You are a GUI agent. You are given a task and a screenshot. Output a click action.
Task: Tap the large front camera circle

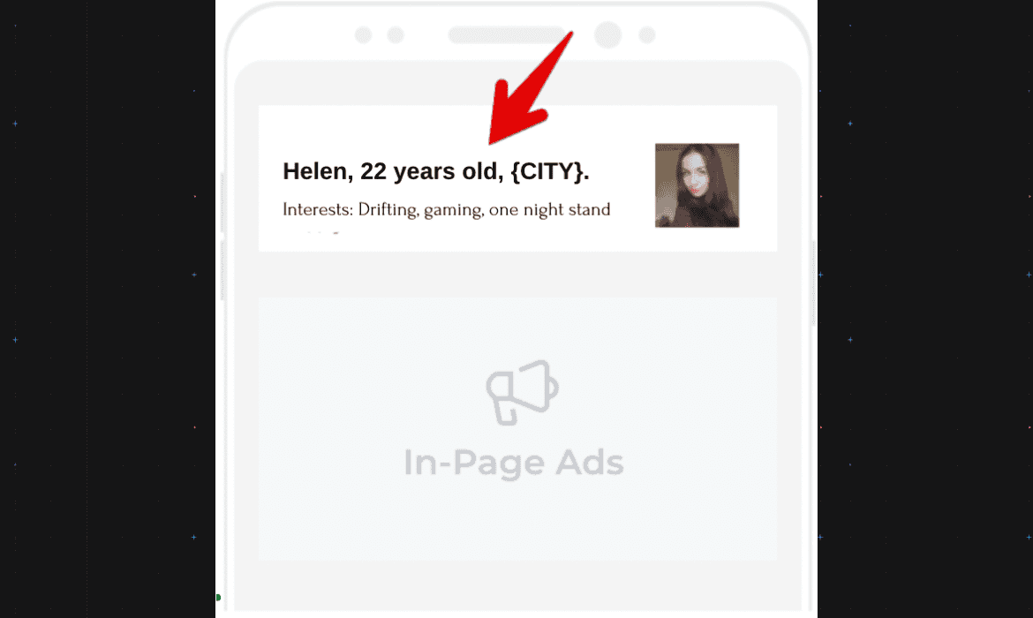pos(607,35)
